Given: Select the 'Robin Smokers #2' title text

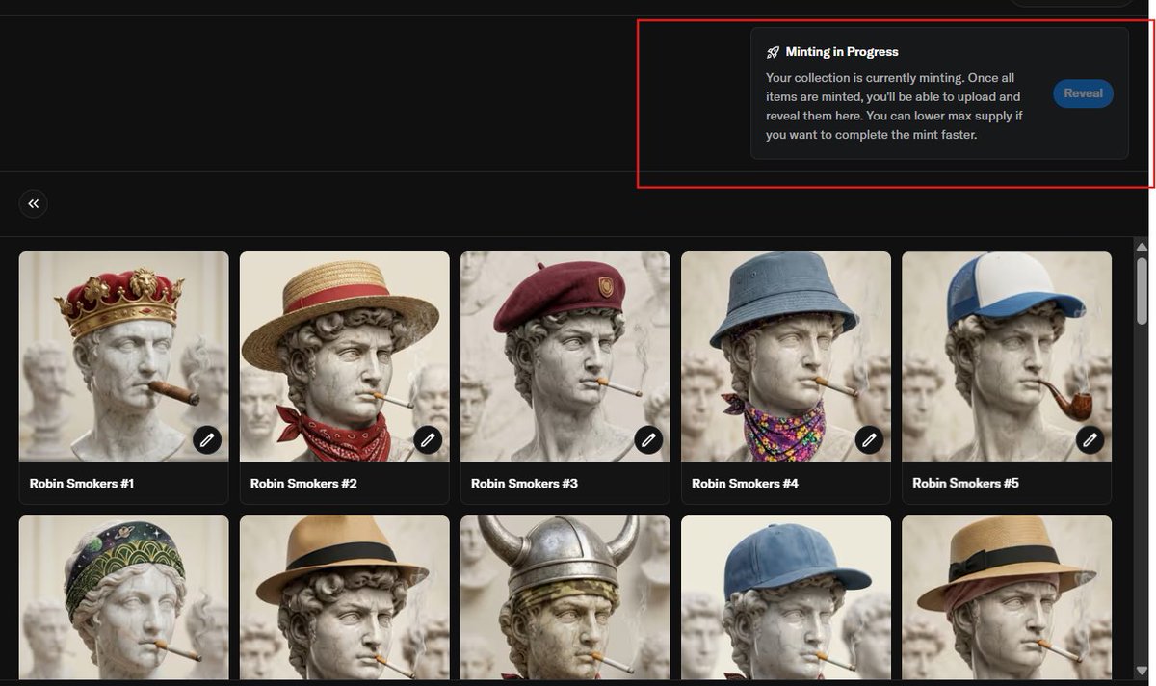Looking at the screenshot, I should click(x=303, y=484).
